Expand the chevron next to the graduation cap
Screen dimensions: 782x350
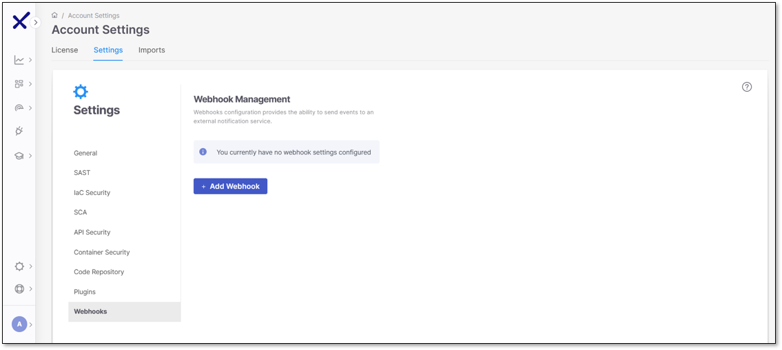pyautogui.click(x=30, y=156)
